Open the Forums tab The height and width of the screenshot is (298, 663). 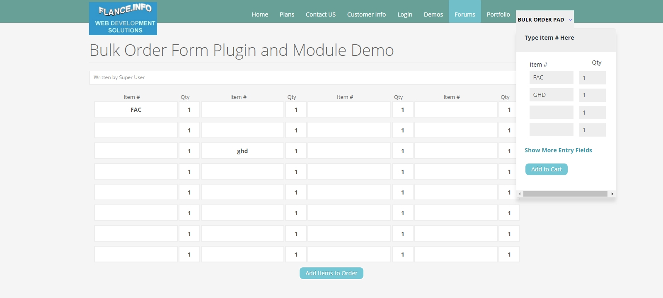tap(465, 14)
